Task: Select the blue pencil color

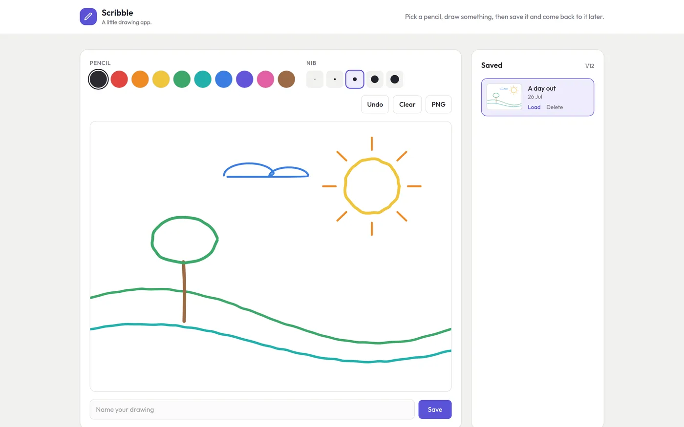Action: coord(224,79)
